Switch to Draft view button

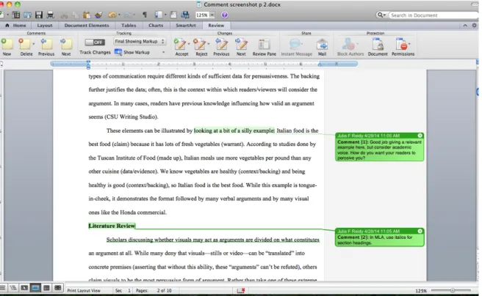click(x=3, y=288)
